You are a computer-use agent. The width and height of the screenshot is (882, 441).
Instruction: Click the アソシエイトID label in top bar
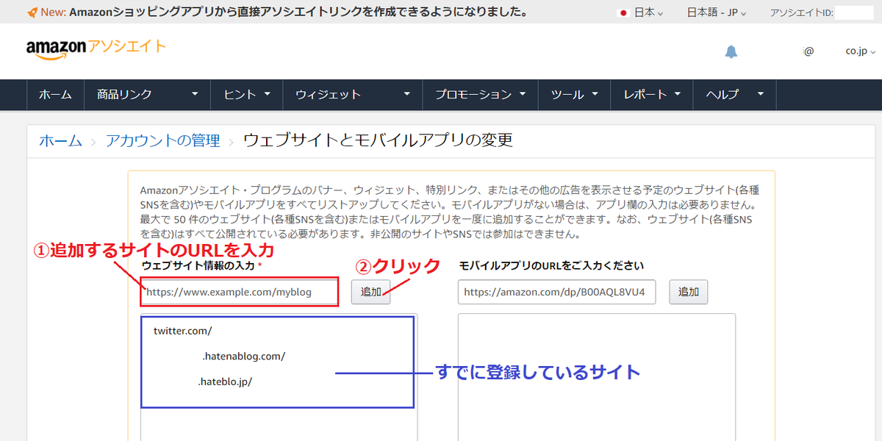click(x=802, y=12)
